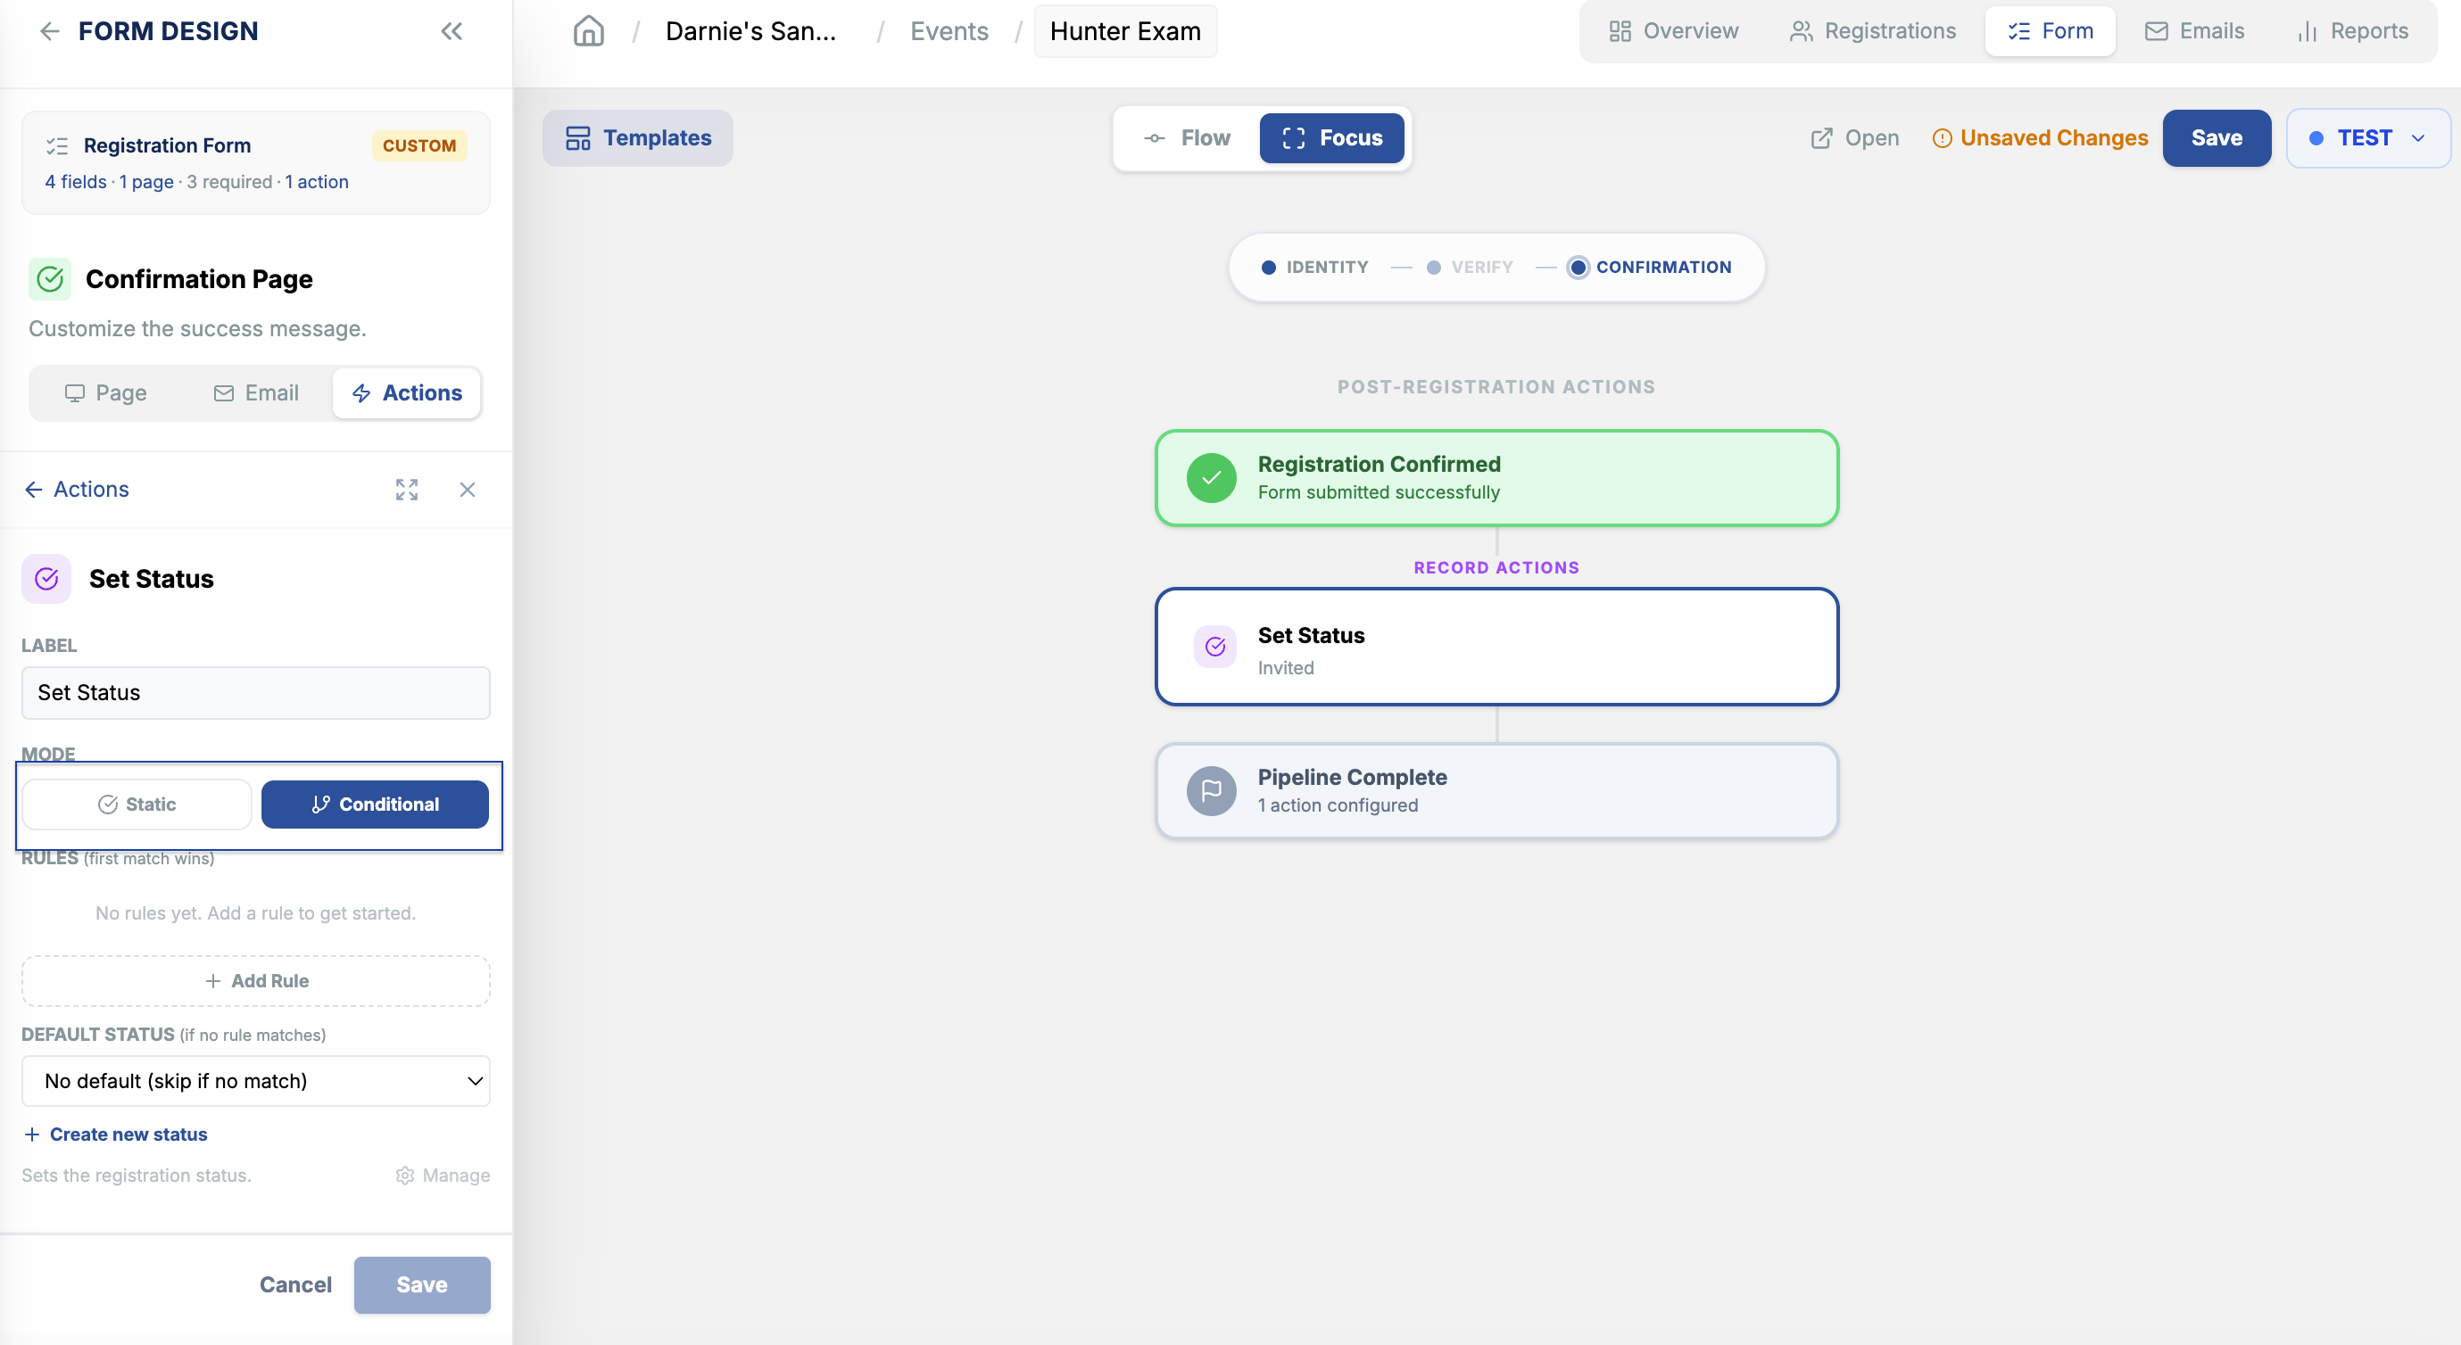Select Conditional mode
This screenshot has width=2461, height=1345.
click(375, 805)
